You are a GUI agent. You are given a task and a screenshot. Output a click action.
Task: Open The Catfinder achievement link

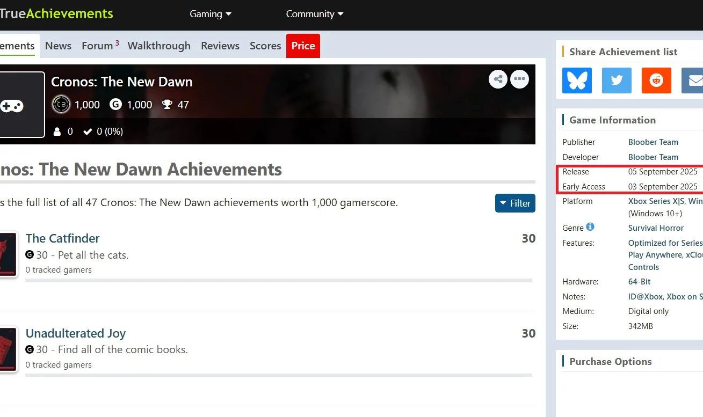62,238
